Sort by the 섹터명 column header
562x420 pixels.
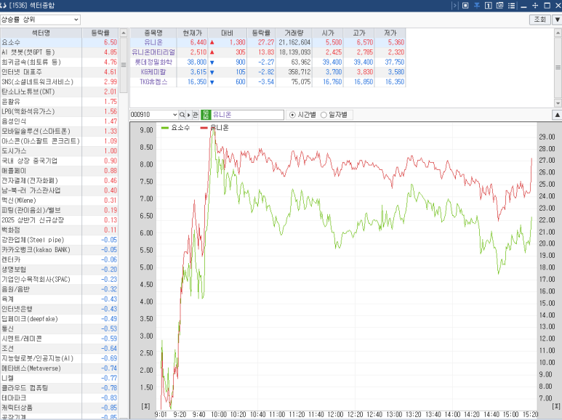41,33
